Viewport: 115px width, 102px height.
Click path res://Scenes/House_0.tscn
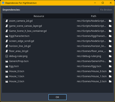[x=92, y=71]
